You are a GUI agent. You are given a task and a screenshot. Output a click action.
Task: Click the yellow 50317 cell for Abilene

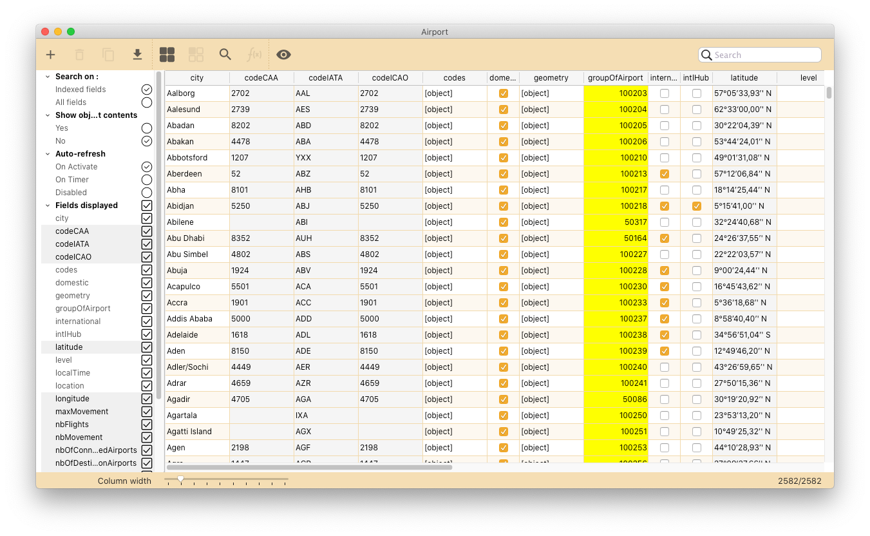(x=616, y=222)
